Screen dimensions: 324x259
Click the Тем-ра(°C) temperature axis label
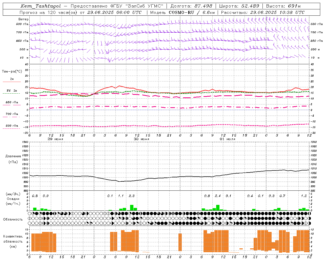(x=12, y=72)
